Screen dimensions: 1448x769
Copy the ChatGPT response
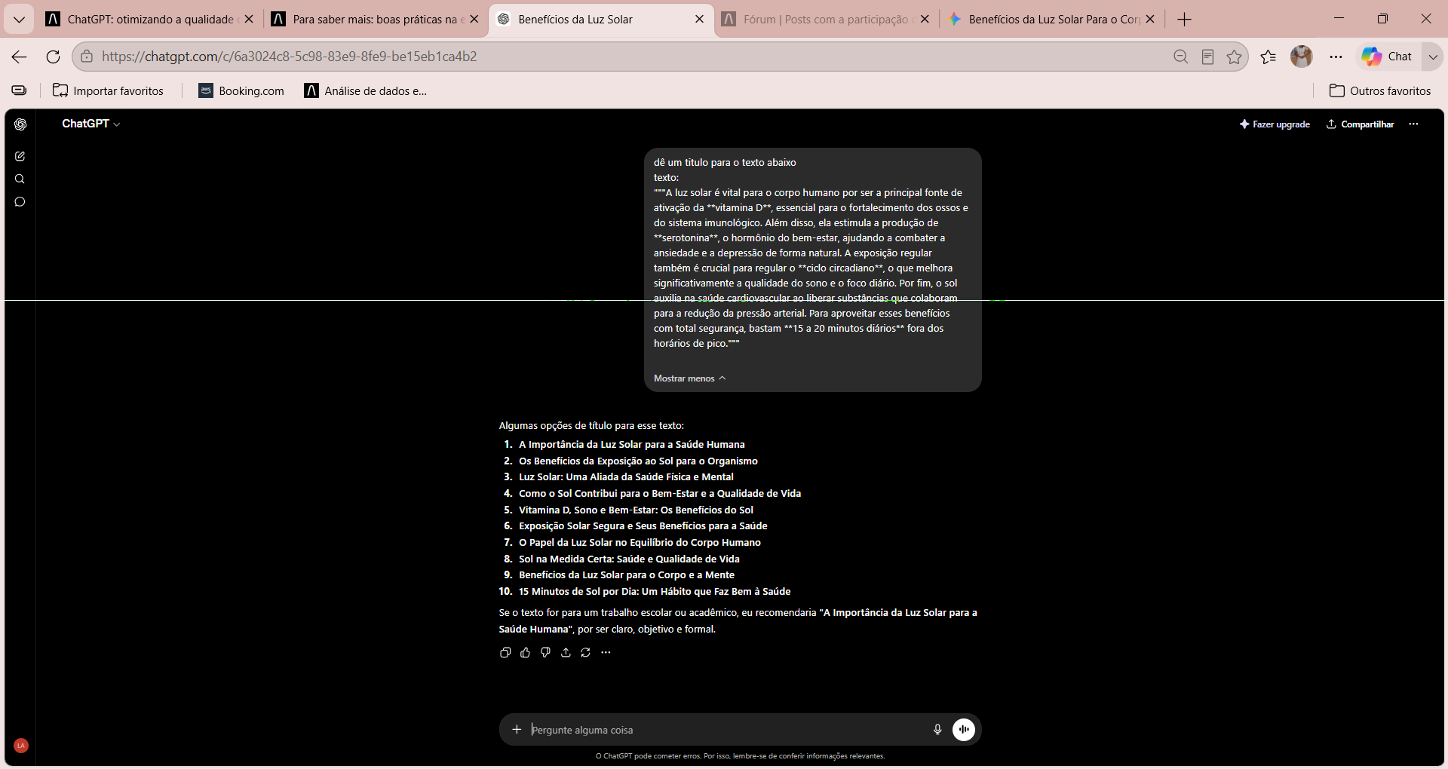point(505,652)
